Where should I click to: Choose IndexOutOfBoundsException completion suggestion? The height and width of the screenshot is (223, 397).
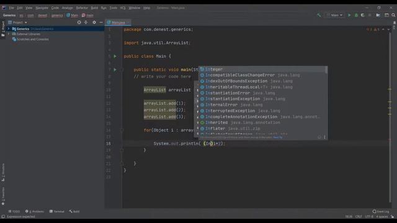(x=262, y=81)
